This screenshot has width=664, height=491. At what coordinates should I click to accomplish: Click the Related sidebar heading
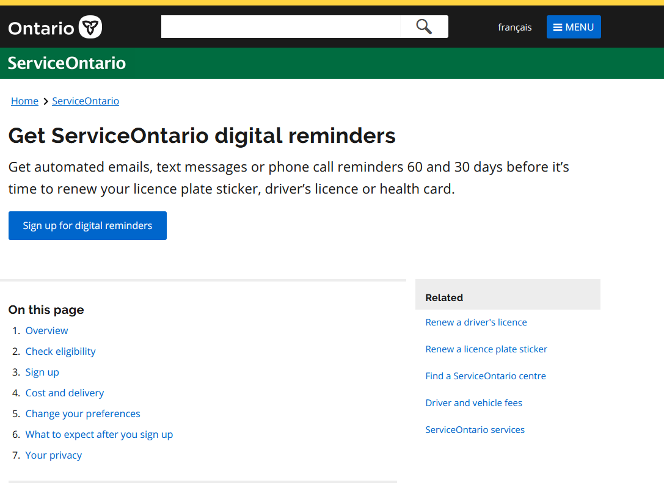click(444, 297)
